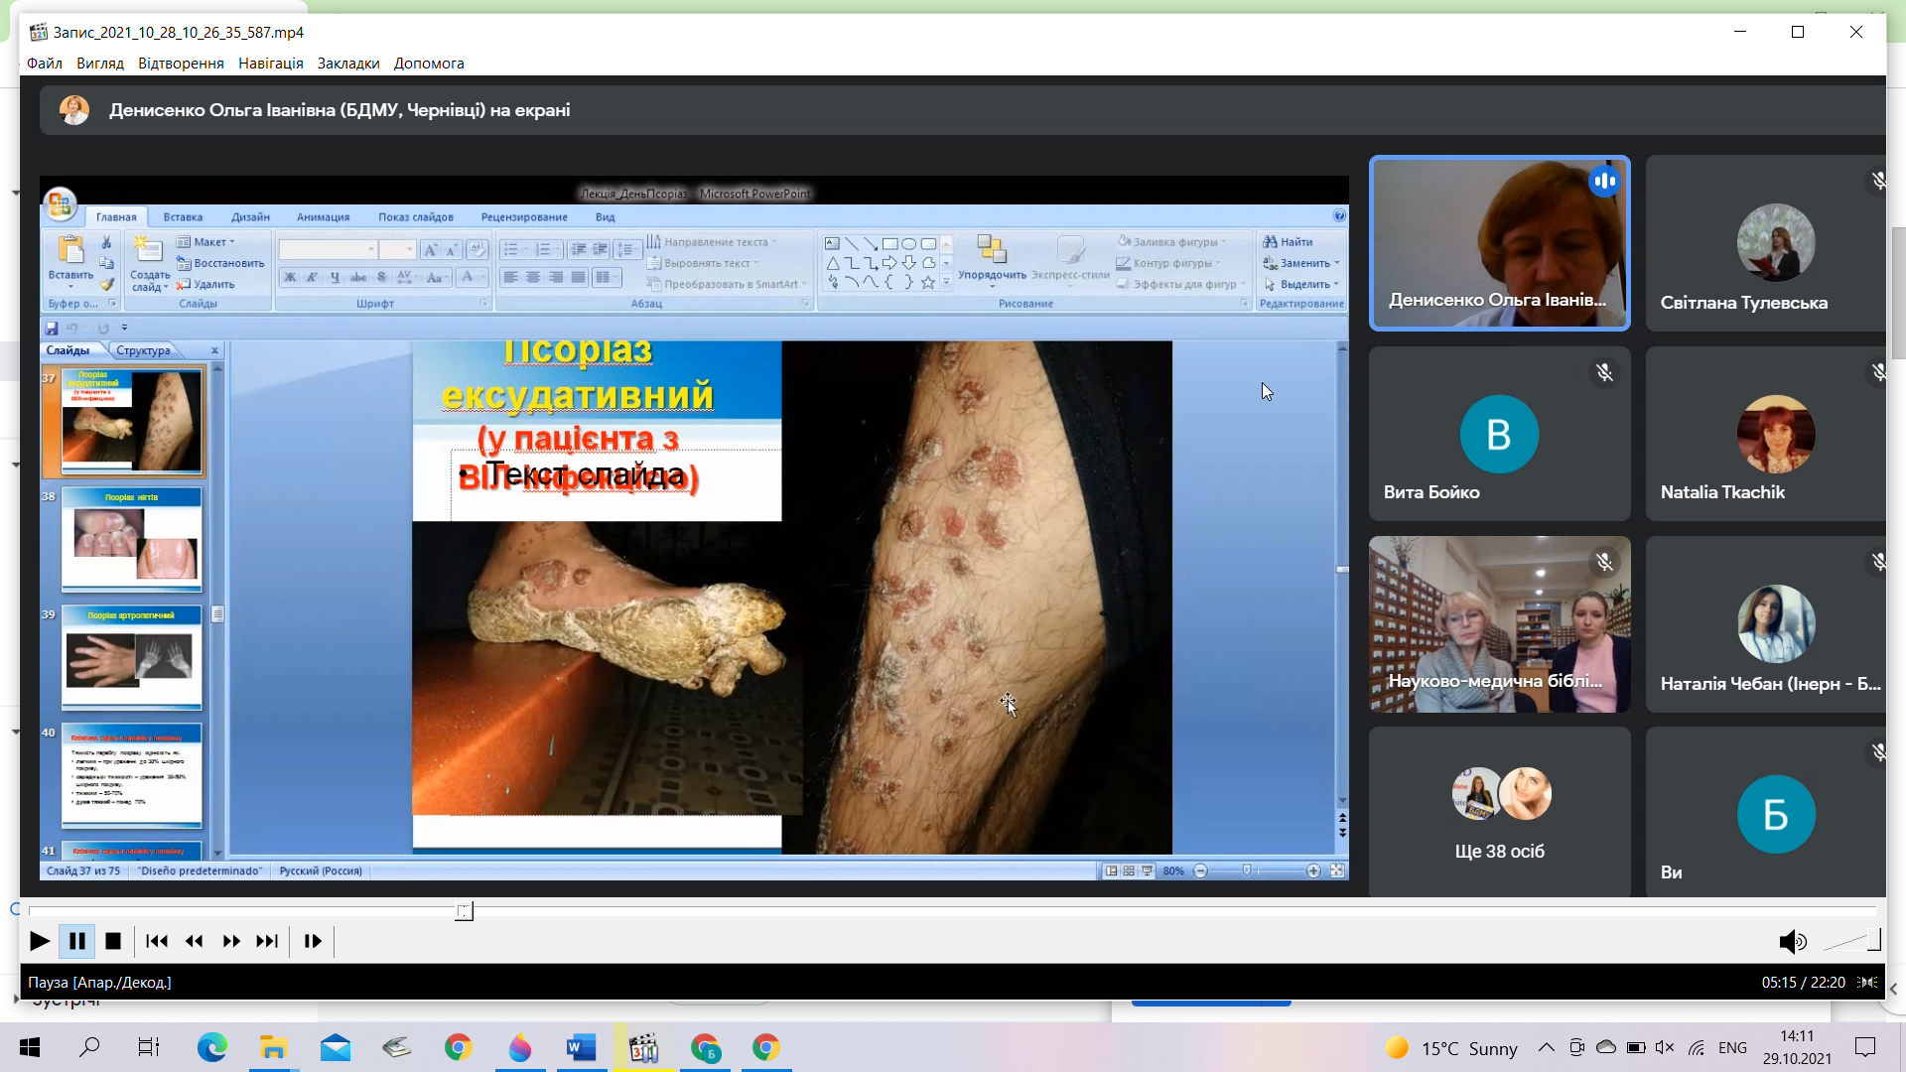Screen dimensions: 1906x1072
Task: Open the Закладки menu
Action: [x=348, y=63]
